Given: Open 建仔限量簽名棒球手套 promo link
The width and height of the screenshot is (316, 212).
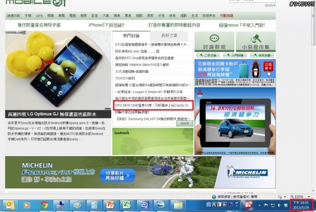Looking at the screenshot, I should point(39,25).
